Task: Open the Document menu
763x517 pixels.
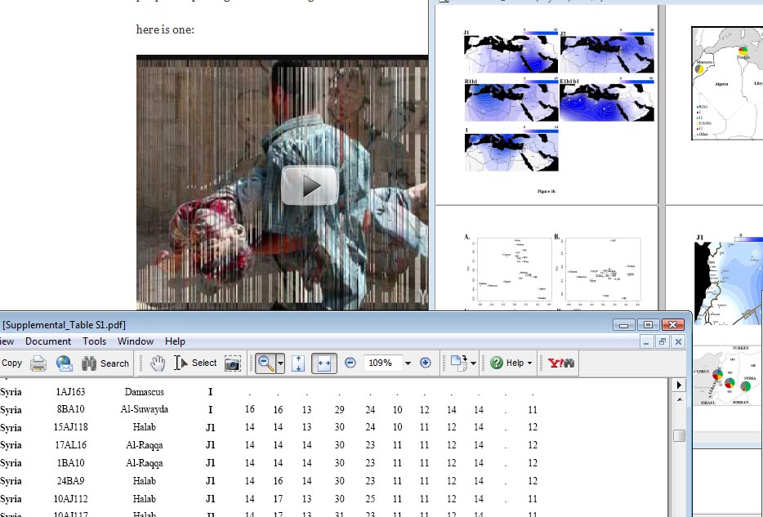Action: [48, 341]
